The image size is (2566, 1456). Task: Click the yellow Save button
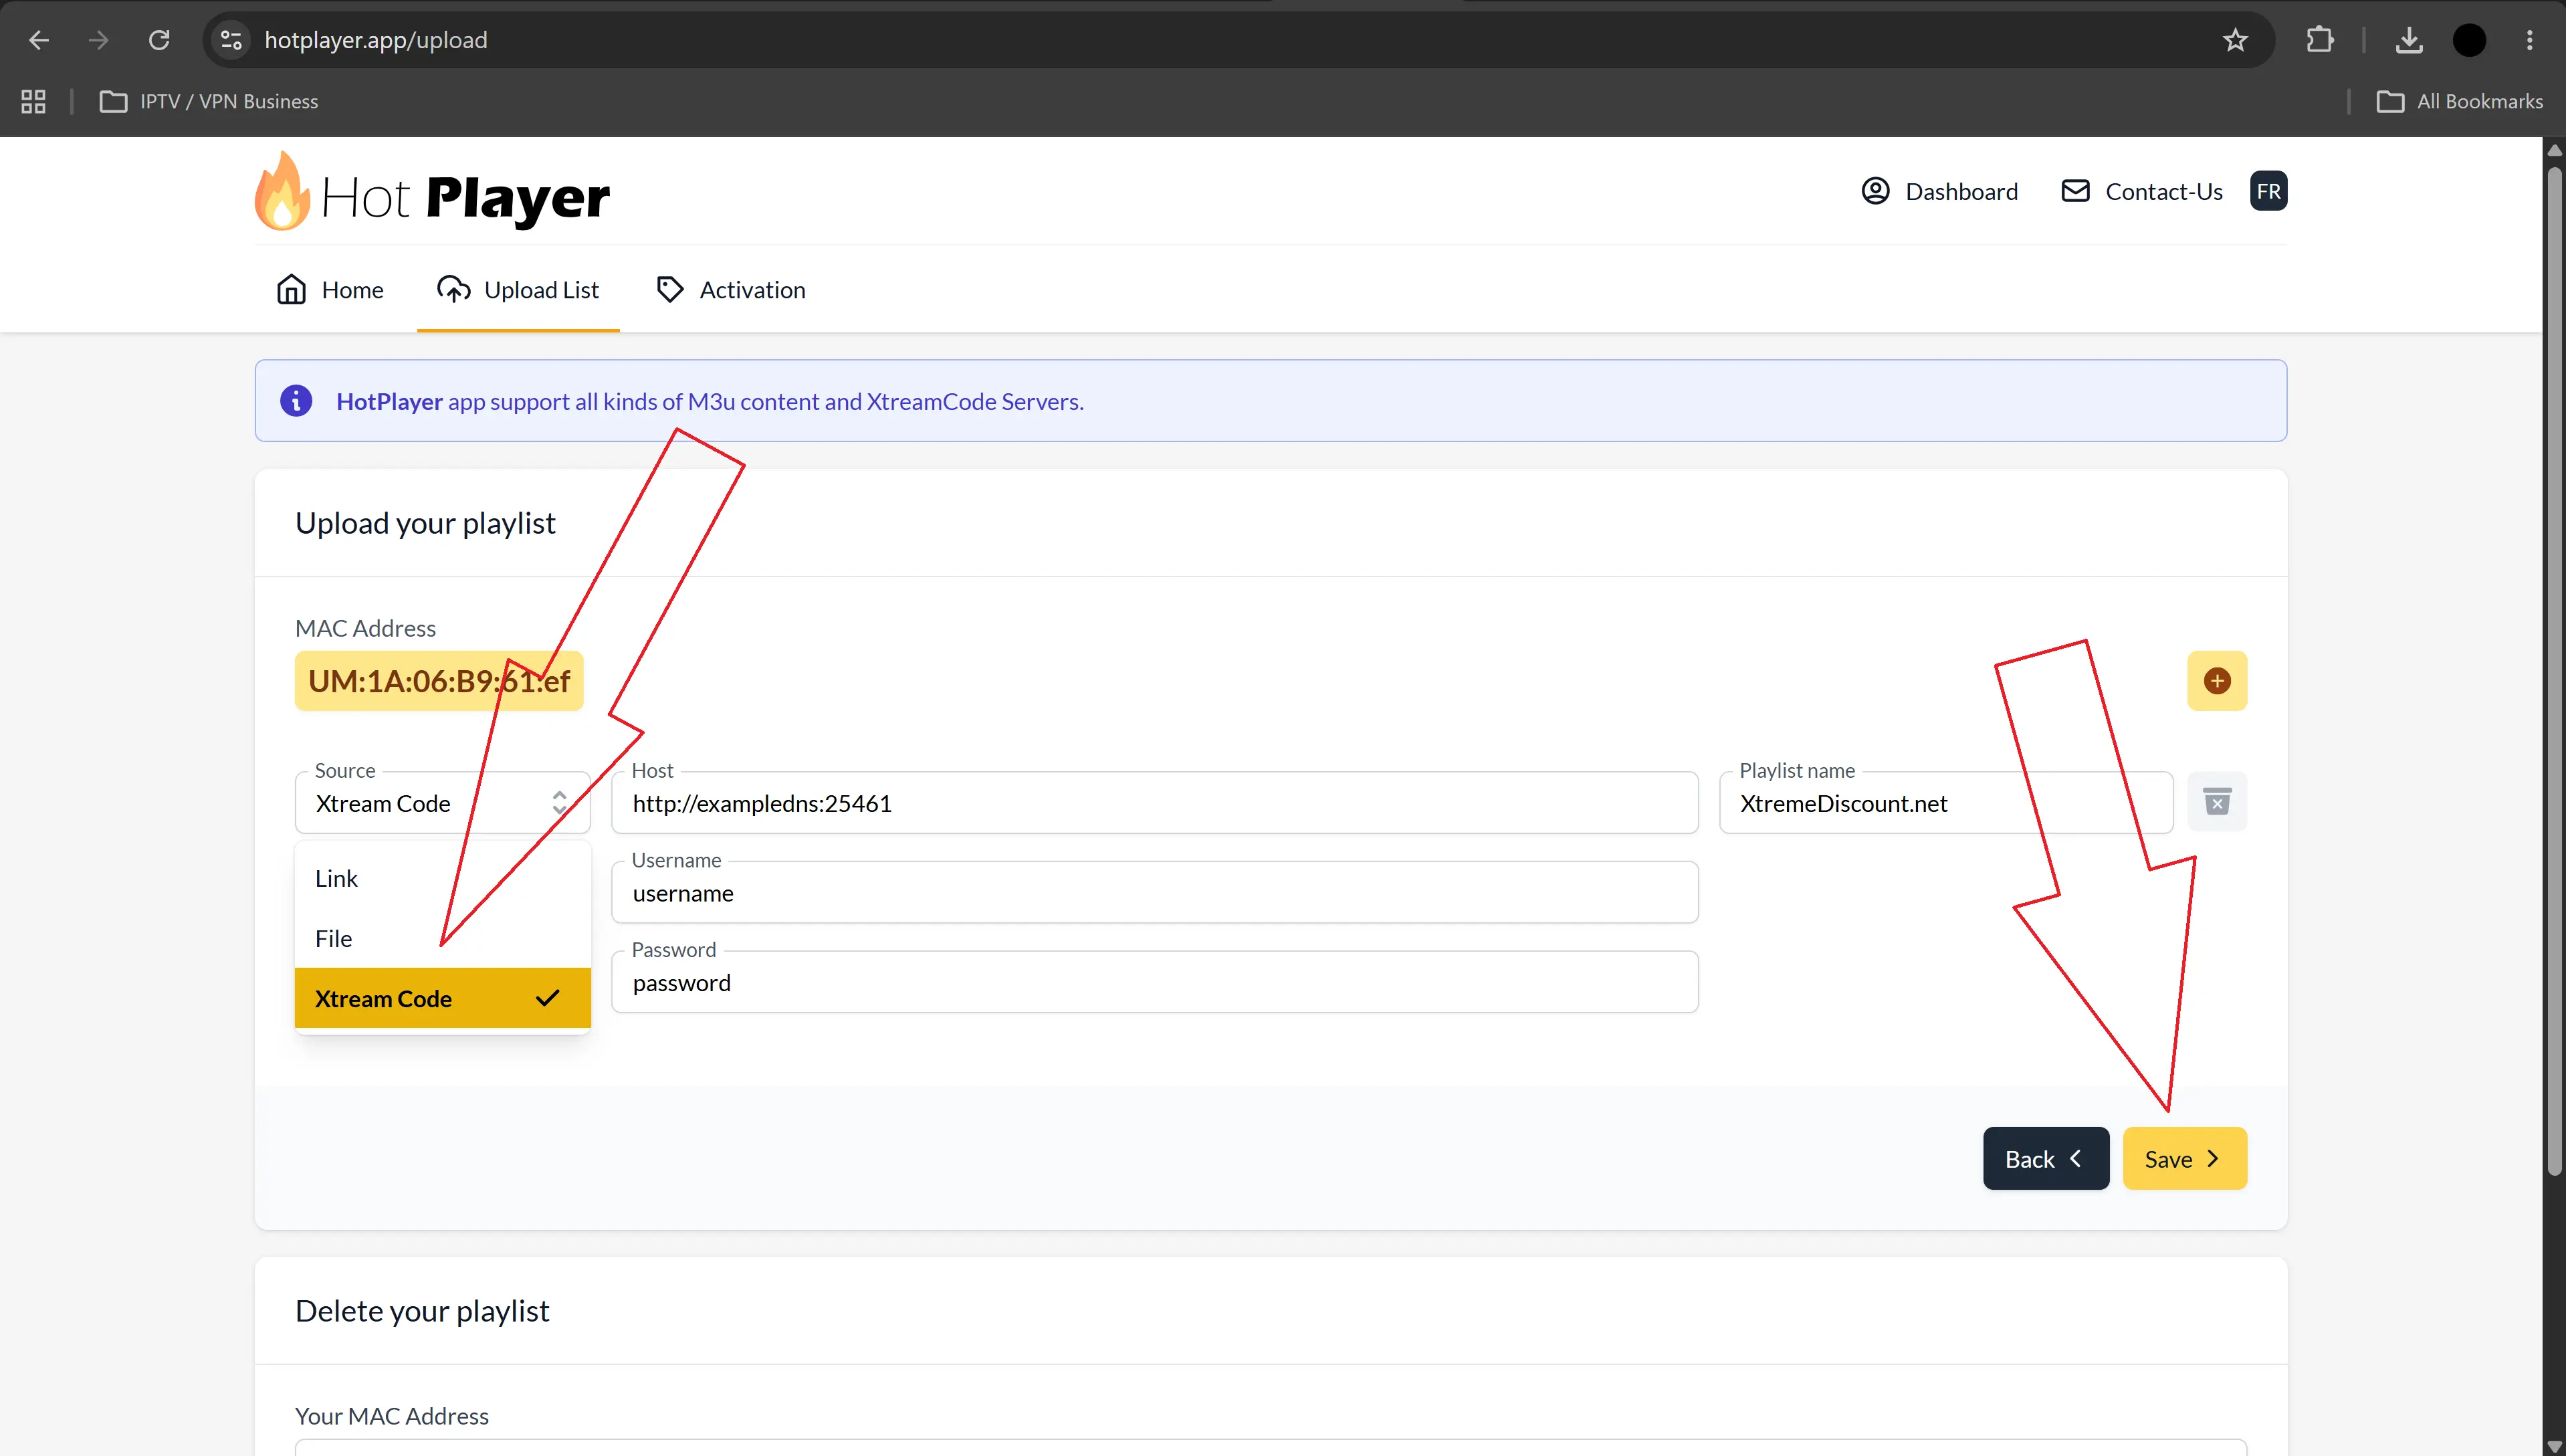tap(2184, 1158)
